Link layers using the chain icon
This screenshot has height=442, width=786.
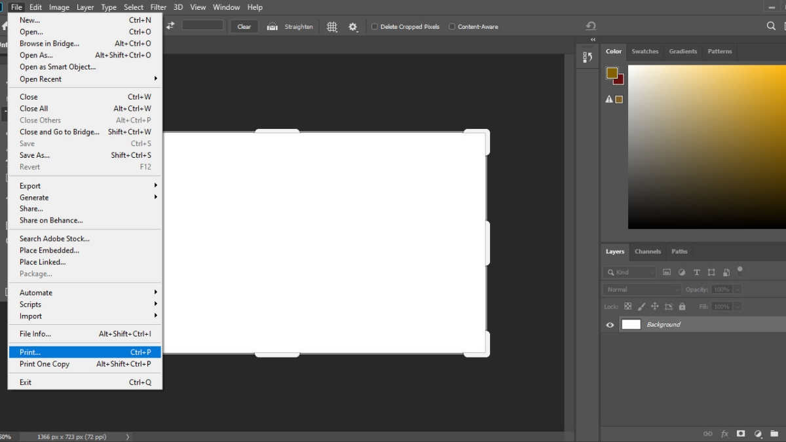707,433
